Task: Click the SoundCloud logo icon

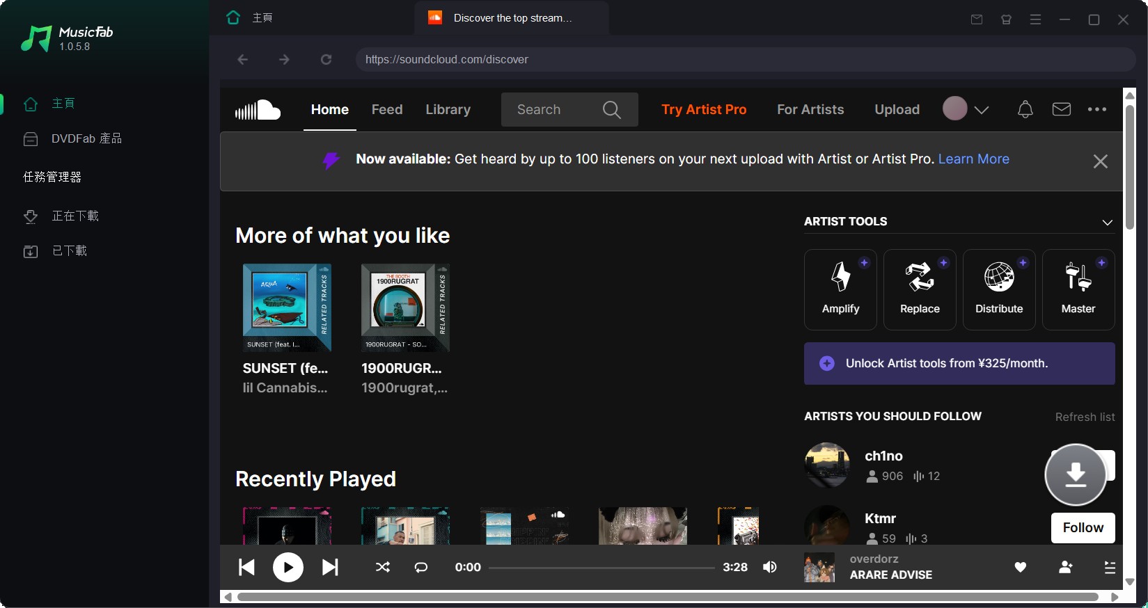Action: (258, 110)
